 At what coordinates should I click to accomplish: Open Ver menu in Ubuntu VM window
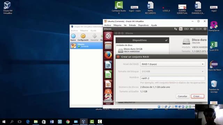[125, 25]
